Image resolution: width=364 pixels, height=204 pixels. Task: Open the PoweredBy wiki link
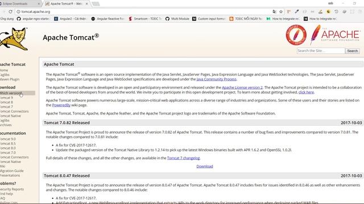pyautogui.click(x=61, y=105)
